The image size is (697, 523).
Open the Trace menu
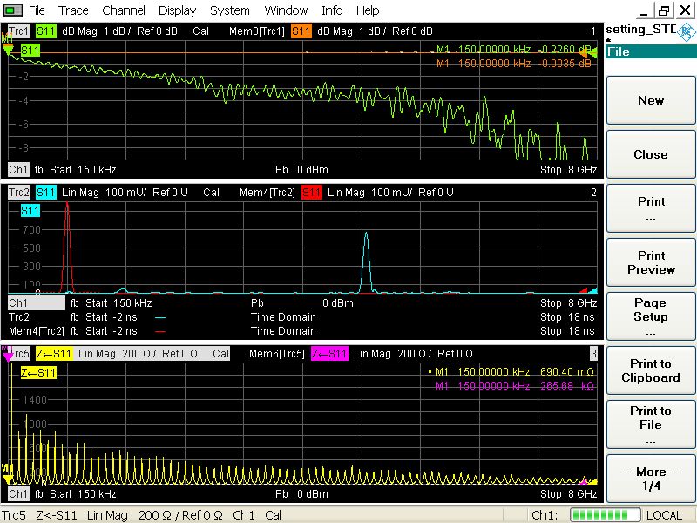73,10
